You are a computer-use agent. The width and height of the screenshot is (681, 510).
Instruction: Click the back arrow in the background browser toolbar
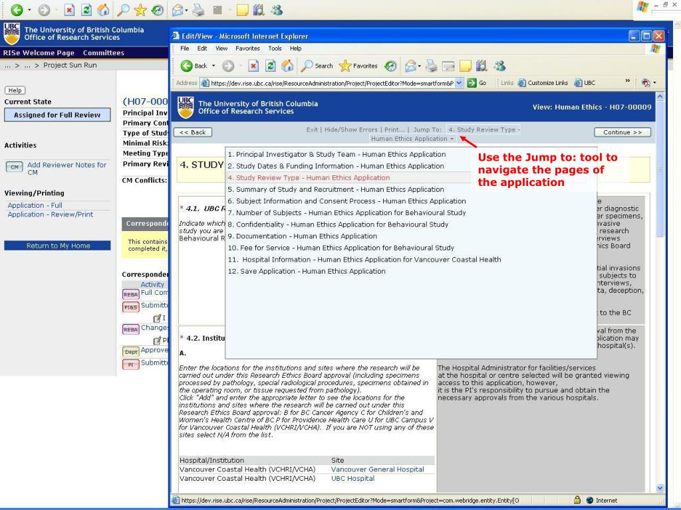[17, 9]
